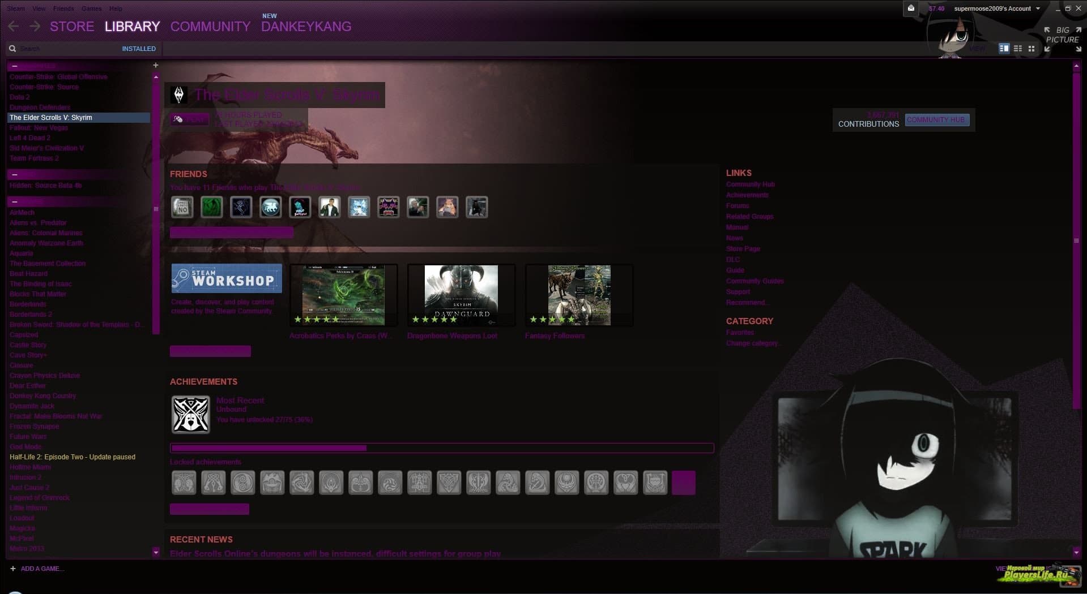Click the main pane scrollbar thumb
This screenshot has width=1087, height=594.
point(1076,240)
